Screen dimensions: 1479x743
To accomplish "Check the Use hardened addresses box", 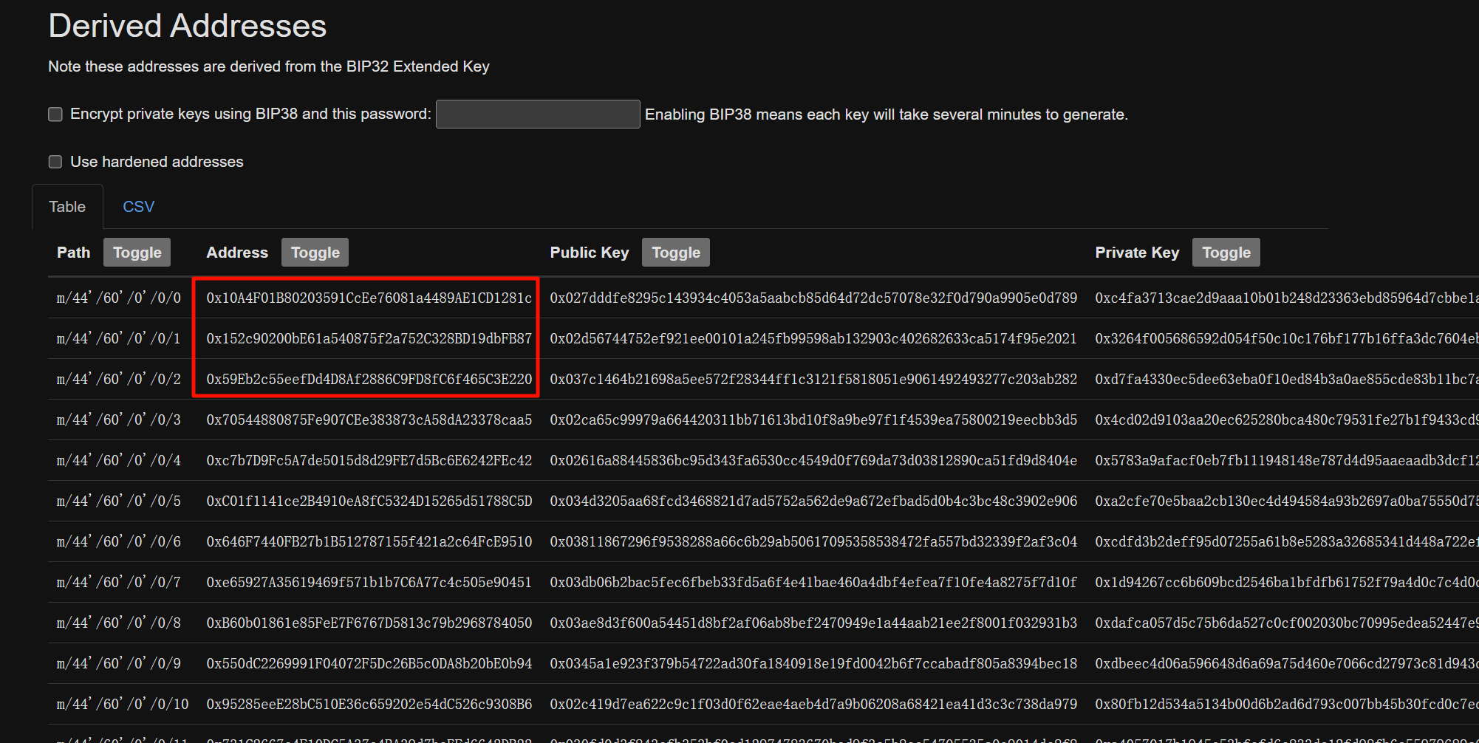I will tap(55, 162).
